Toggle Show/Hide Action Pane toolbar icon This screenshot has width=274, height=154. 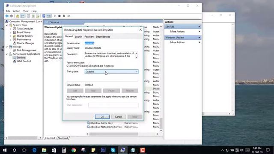point(49,16)
